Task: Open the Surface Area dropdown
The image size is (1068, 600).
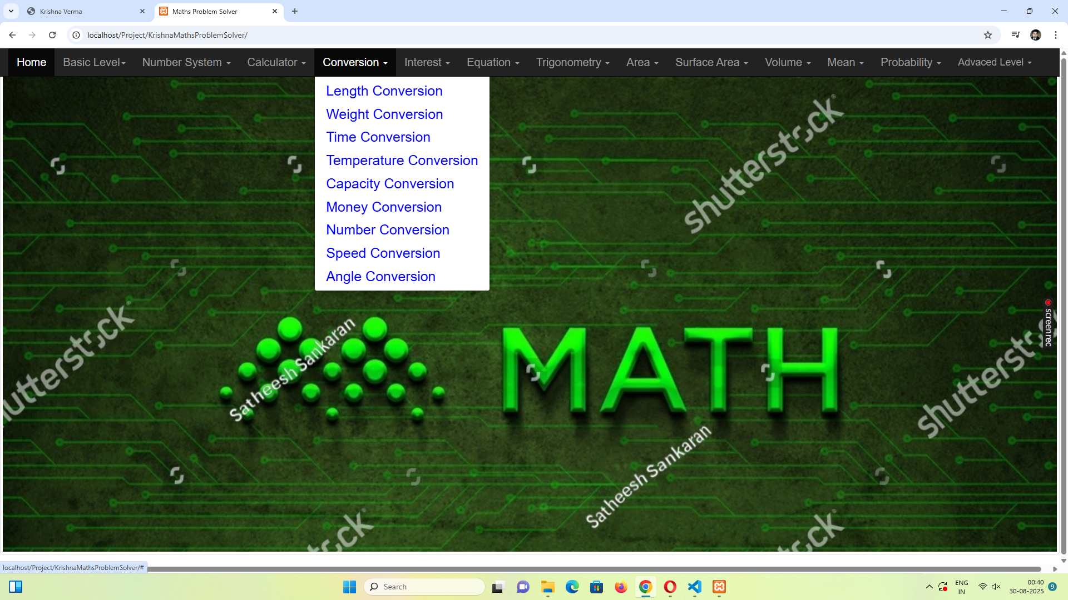Action: 711,62
